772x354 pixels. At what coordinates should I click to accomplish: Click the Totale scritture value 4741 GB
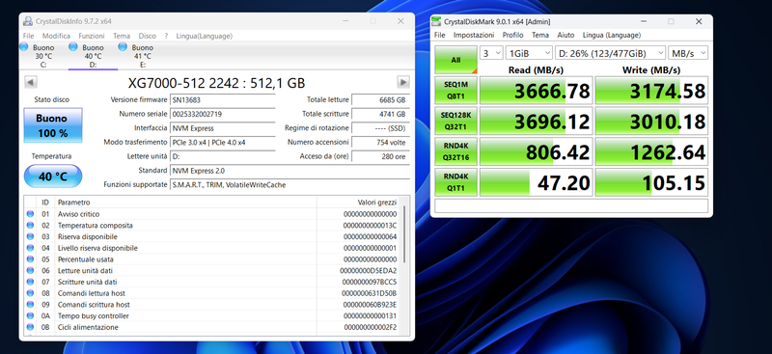click(x=380, y=114)
